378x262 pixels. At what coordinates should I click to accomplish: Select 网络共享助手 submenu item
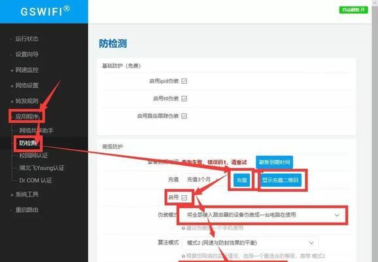(36, 130)
